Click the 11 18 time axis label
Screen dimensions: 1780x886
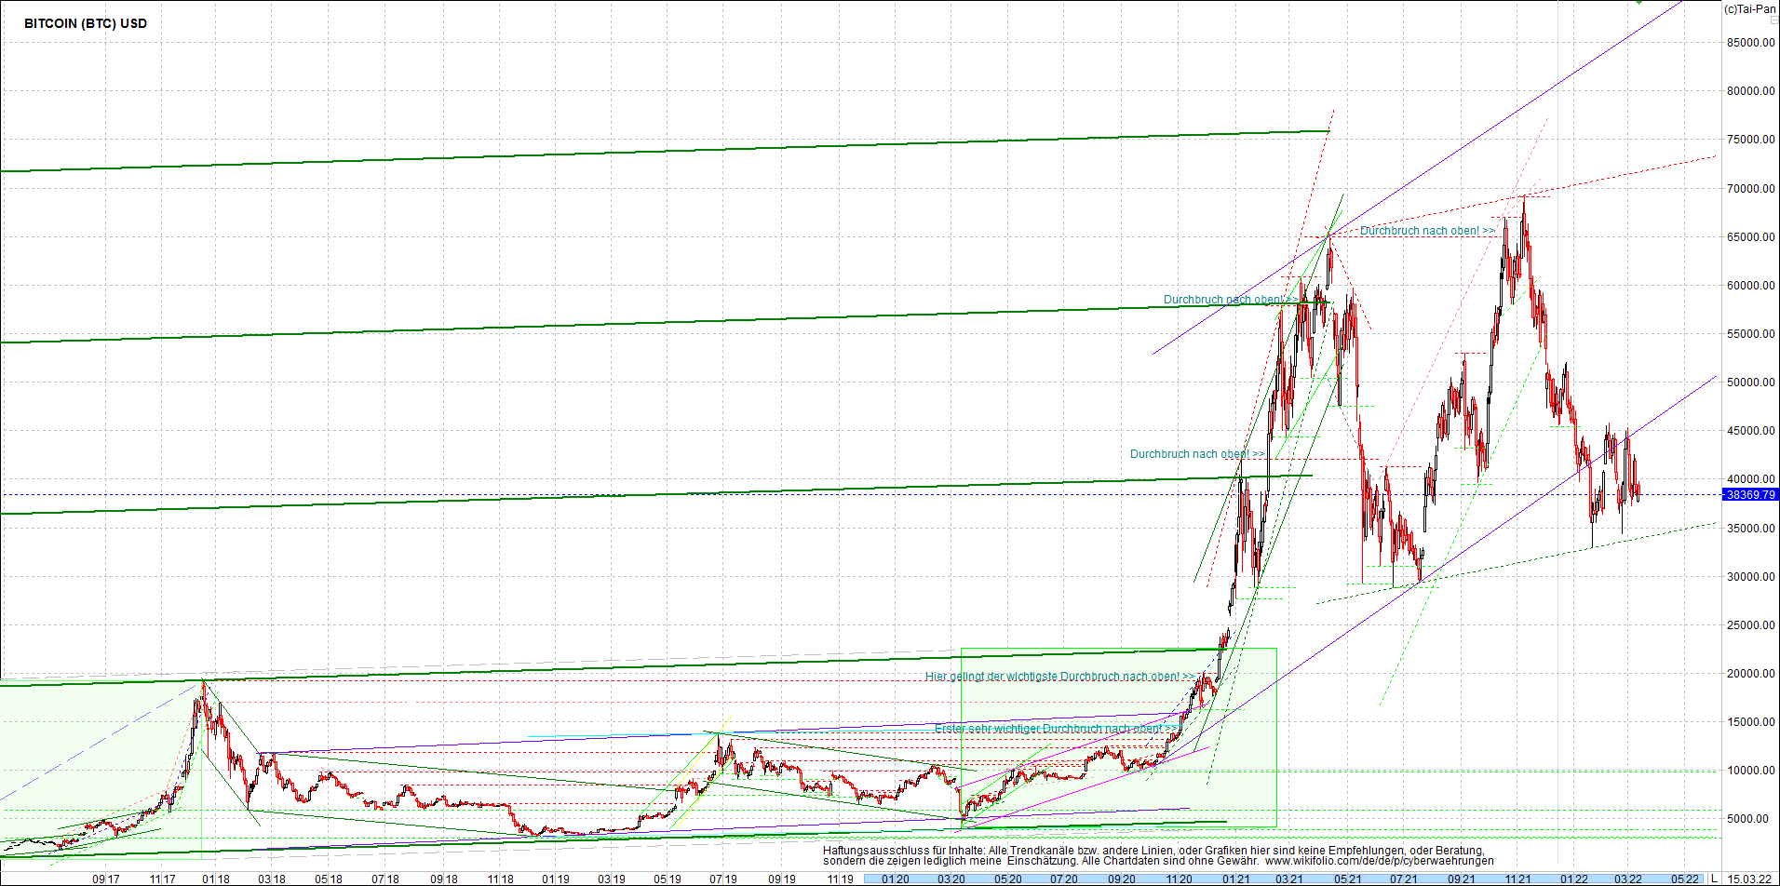click(501, 879)
